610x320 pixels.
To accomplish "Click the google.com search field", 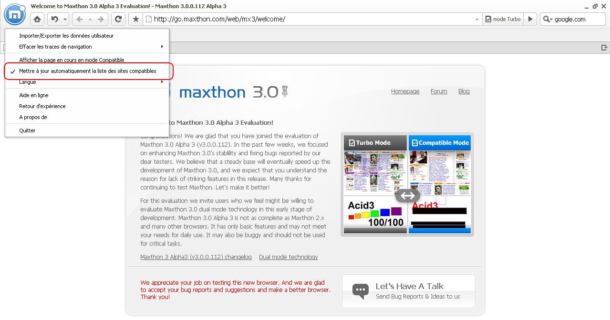I will (x=579, y=19).
